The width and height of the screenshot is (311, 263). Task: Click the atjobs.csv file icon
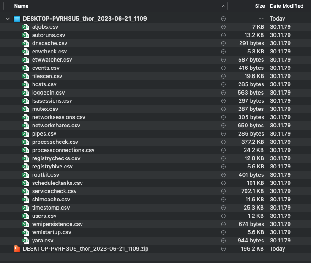26,27
